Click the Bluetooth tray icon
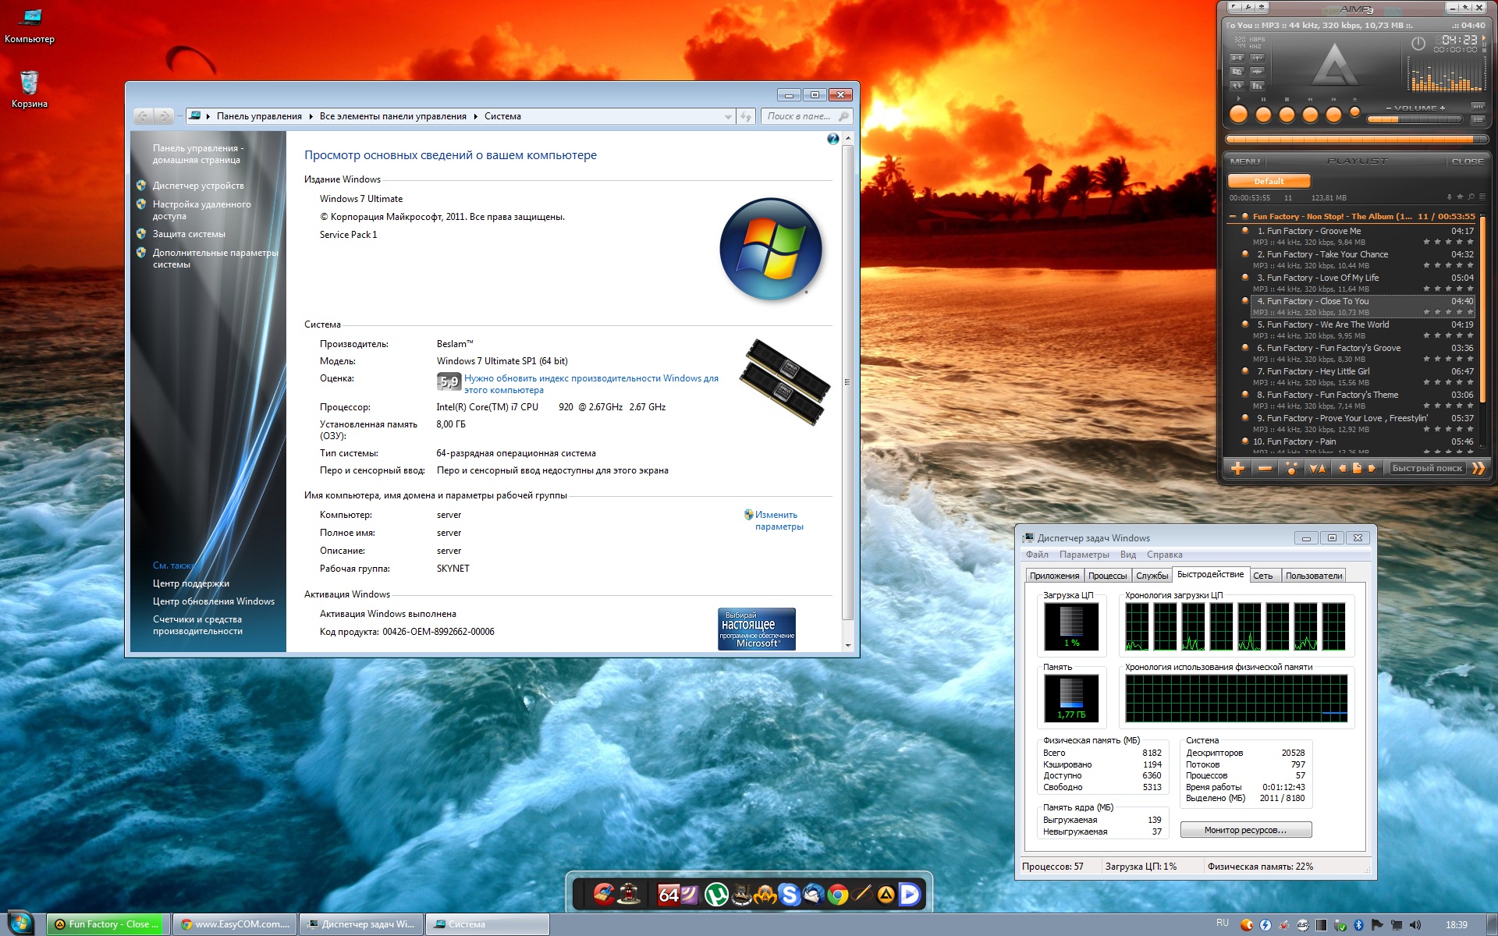The height and width of the screenshot is (936, 1498). 1359,924
